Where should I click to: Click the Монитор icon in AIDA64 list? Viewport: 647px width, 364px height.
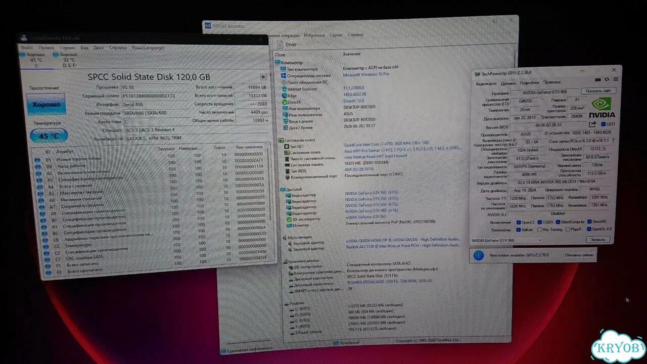click(x=288, y=225)
